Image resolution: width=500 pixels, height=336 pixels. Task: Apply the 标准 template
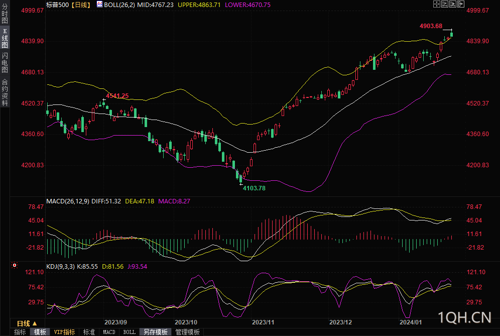89,332
